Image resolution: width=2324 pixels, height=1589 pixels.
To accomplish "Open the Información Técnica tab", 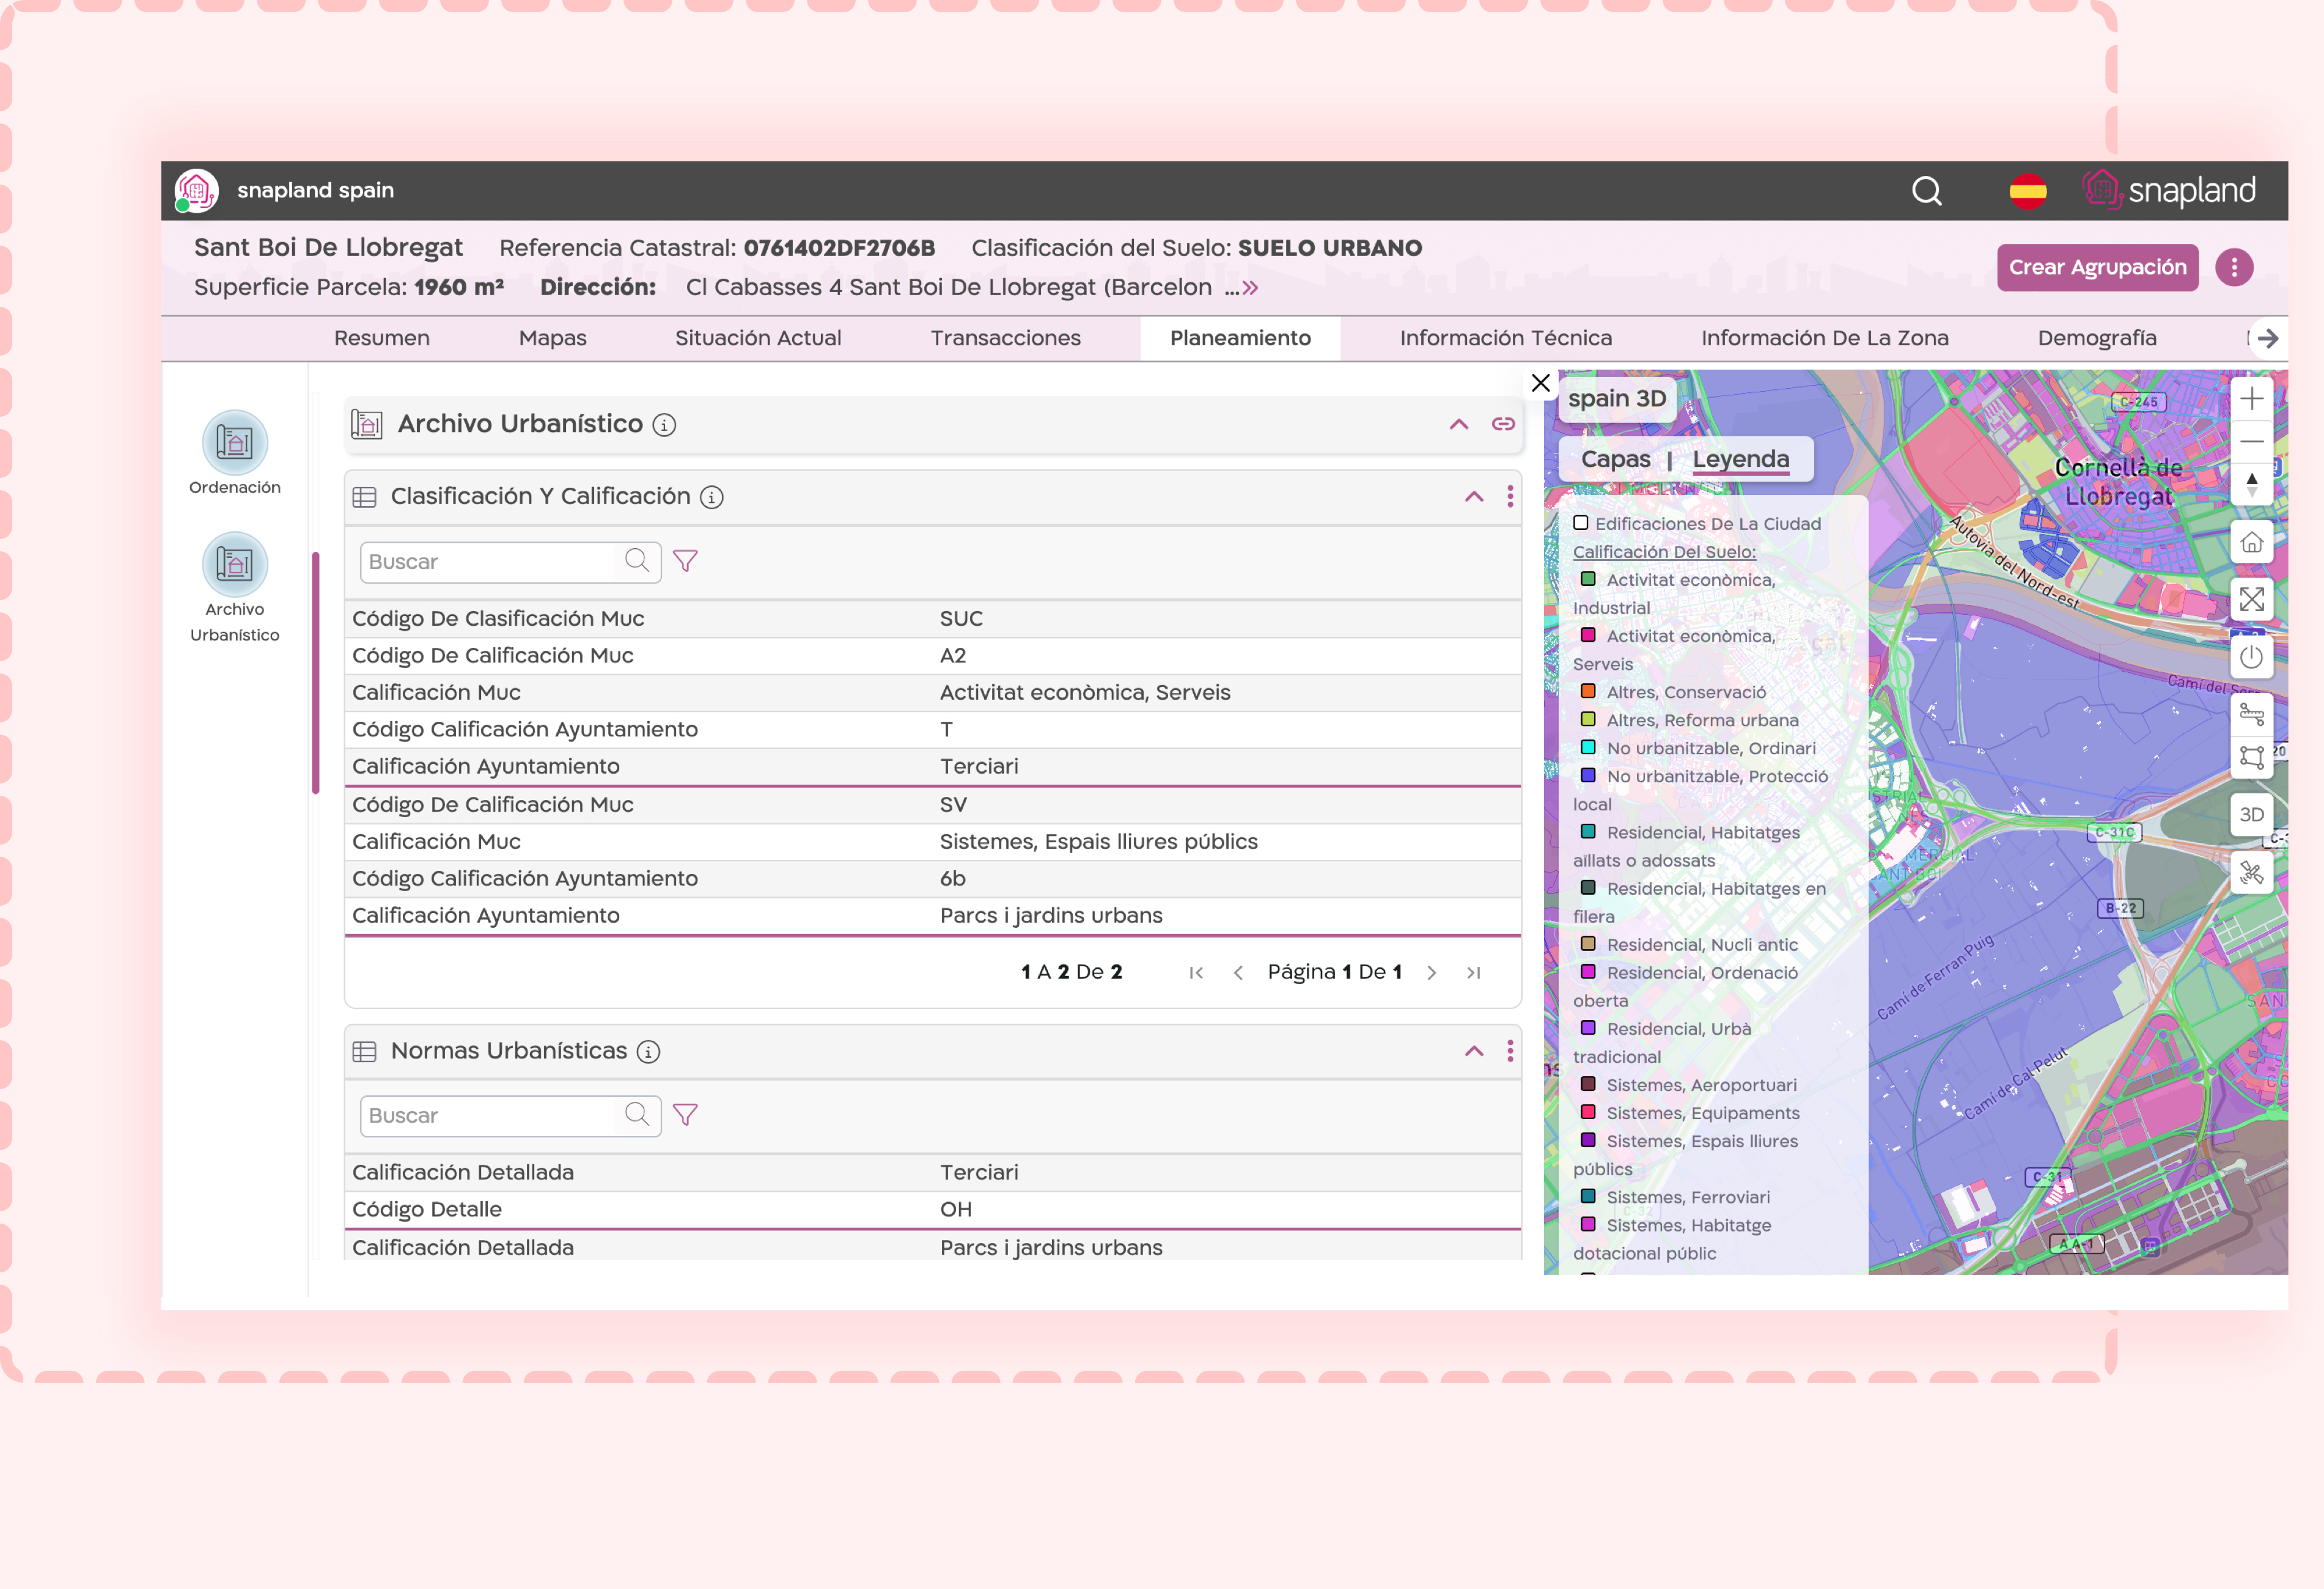I will [x=1505, y=339].
